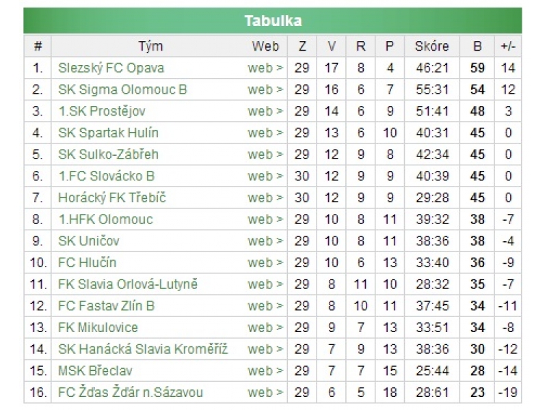Click the Tým column header

click(150, 46)
